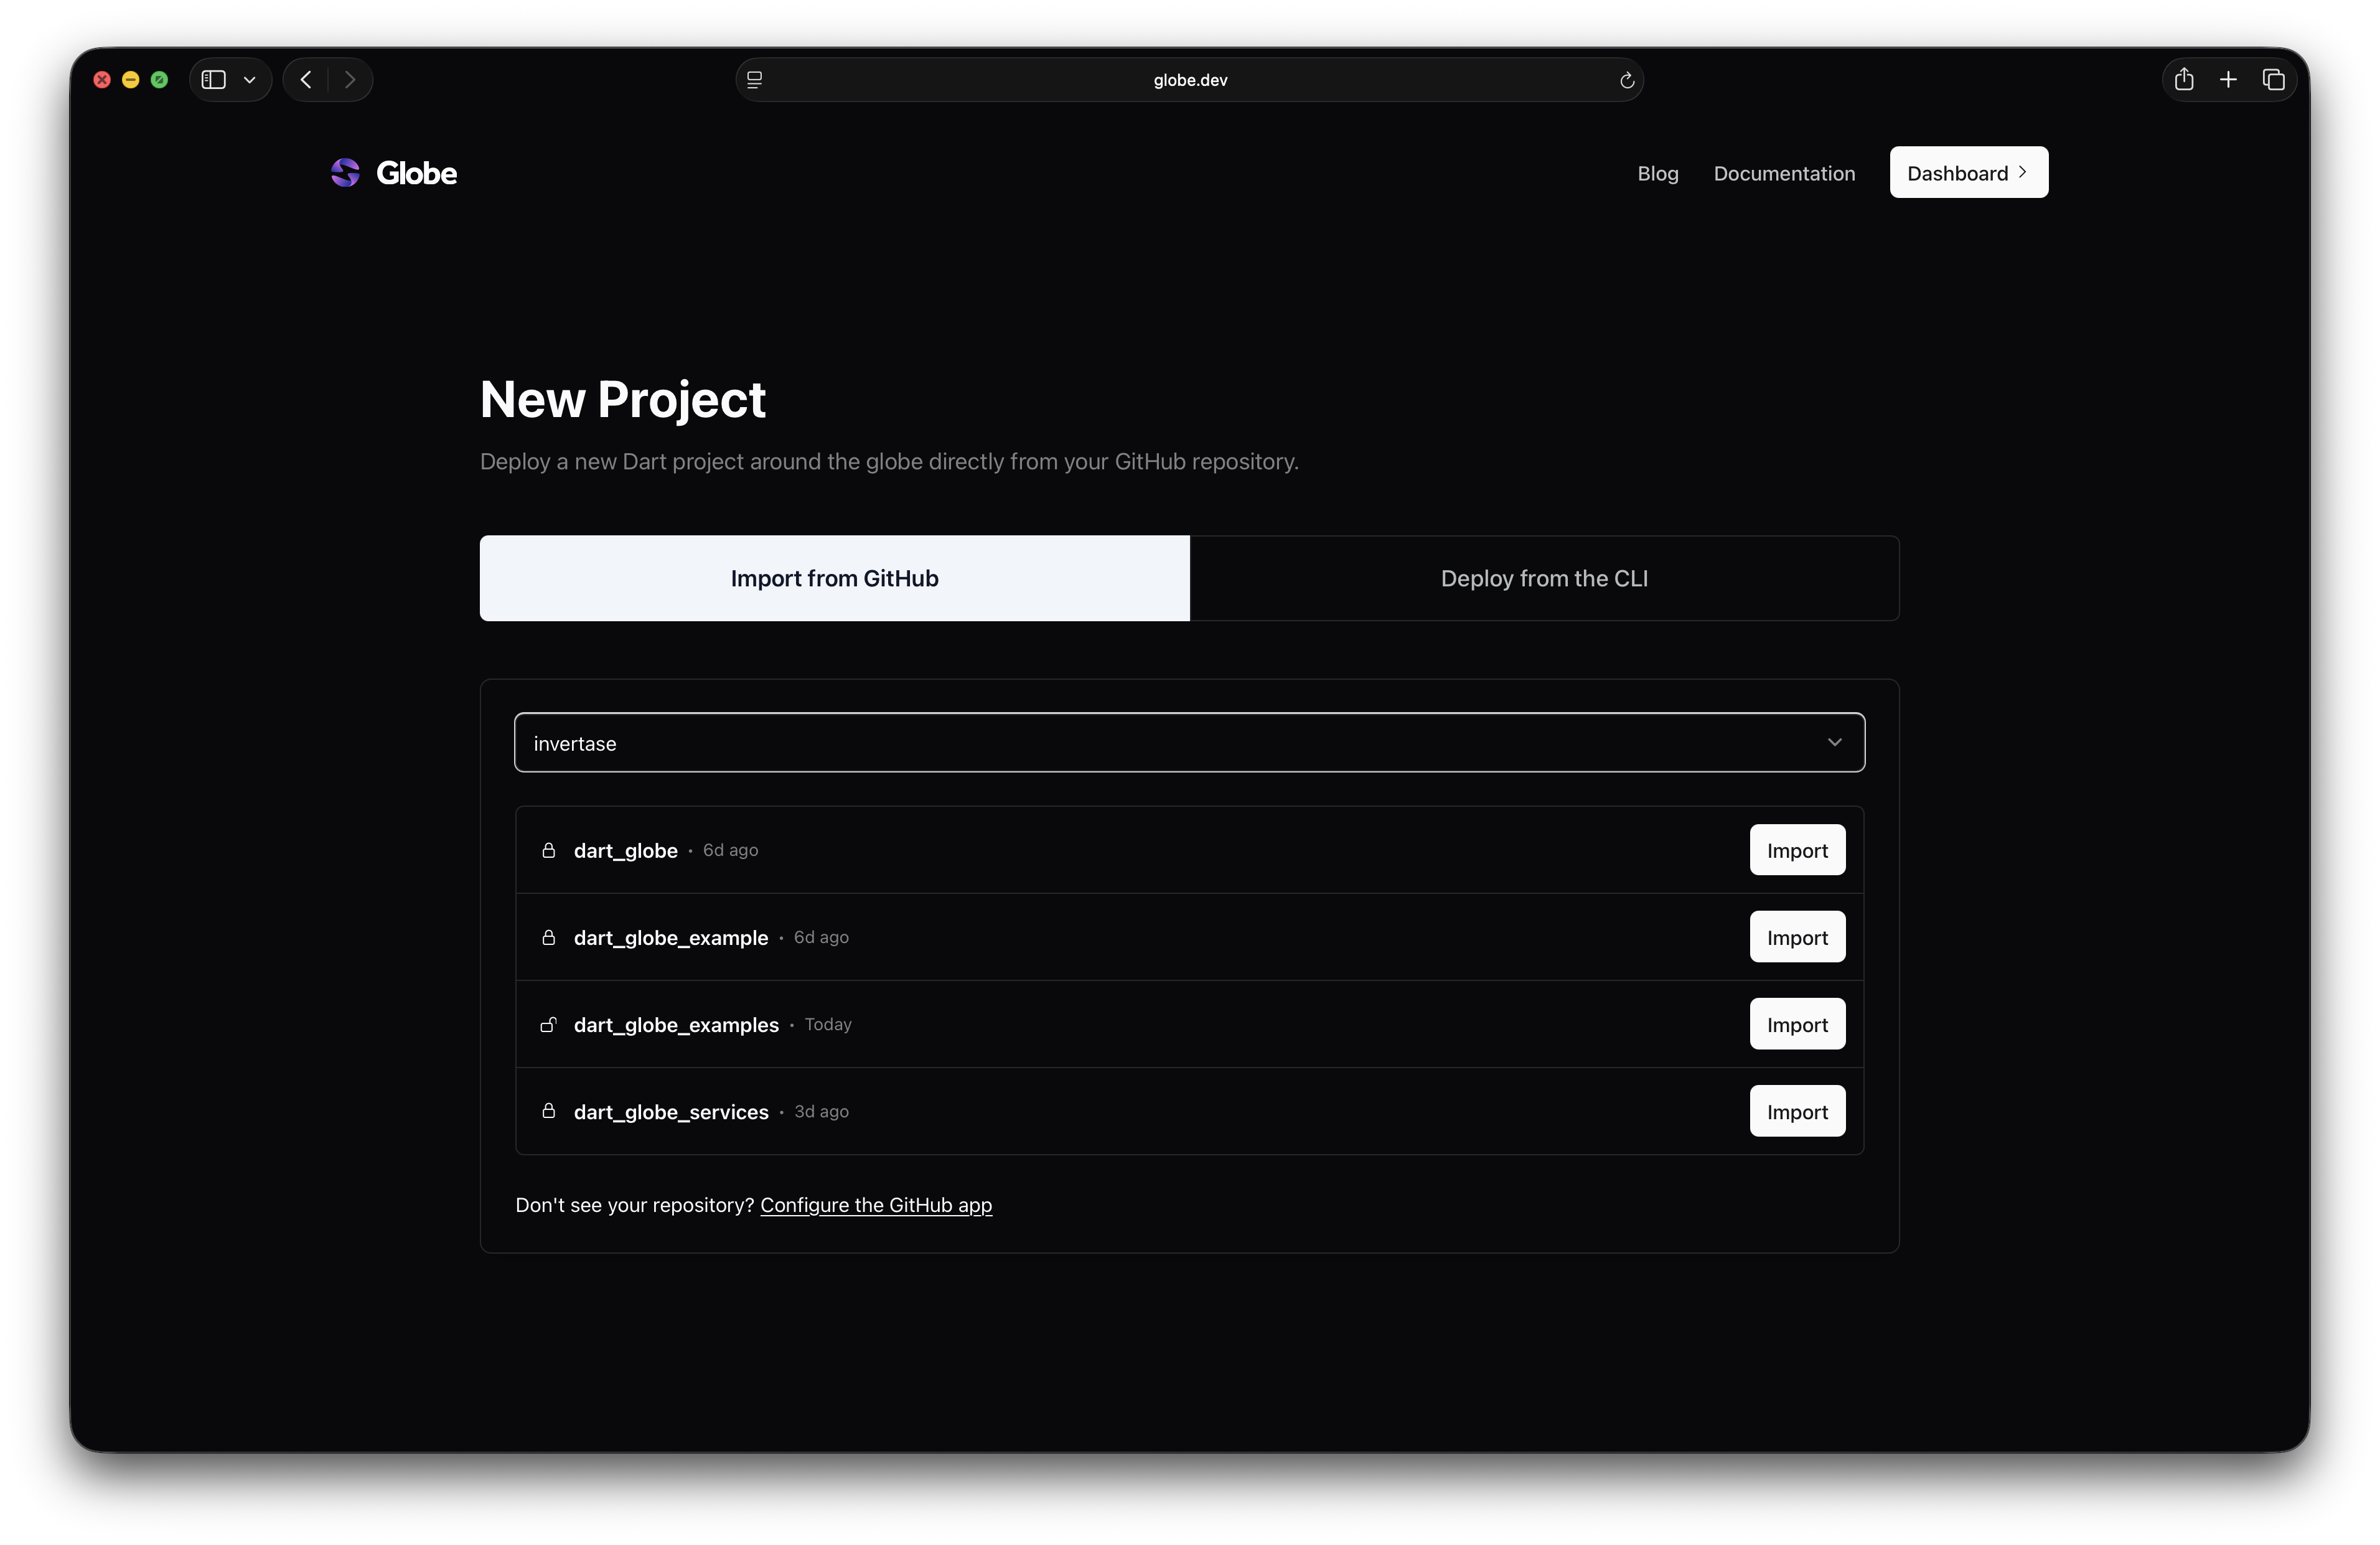The width and height of the screenshot is (2380, 1545).
Task: Switch to Deploy from the CLI tab
Action: click(x=1543, y=578)
